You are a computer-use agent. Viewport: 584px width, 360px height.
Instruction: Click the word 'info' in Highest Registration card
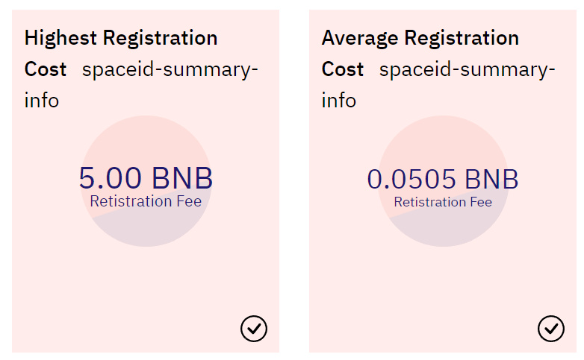[42, 101]
